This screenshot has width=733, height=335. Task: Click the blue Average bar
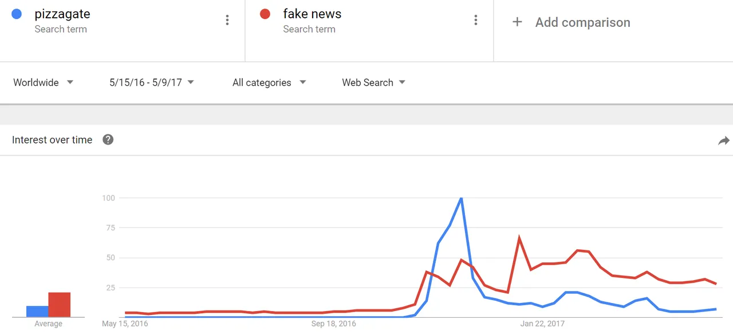[37, 312]
